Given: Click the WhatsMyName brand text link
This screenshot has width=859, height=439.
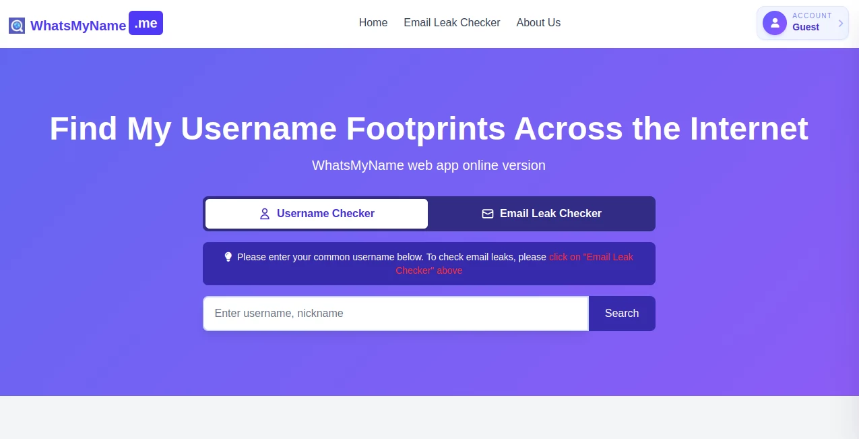Looking at the screenshot, I should pos(78,26).
